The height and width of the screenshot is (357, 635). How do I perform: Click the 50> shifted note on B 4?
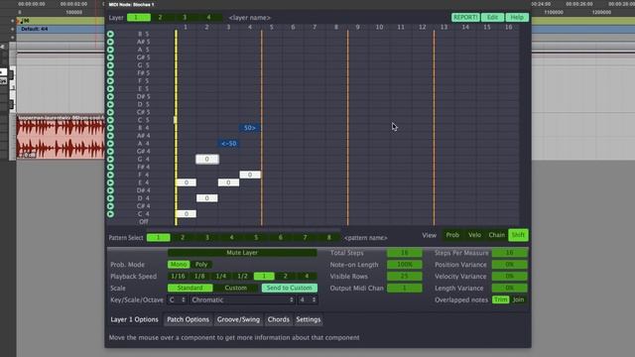tap(249, 128)
